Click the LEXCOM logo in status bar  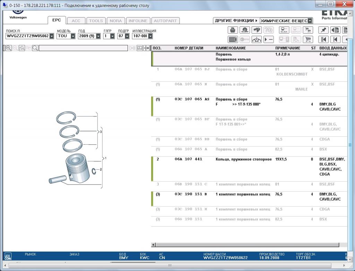(x=8, y=256)
